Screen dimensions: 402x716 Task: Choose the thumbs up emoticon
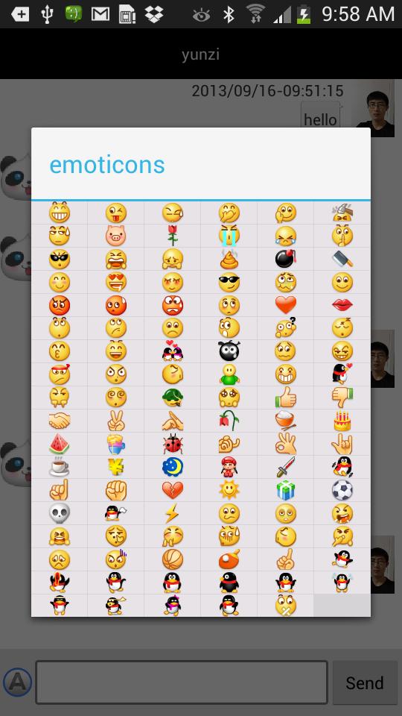(285, 398)
